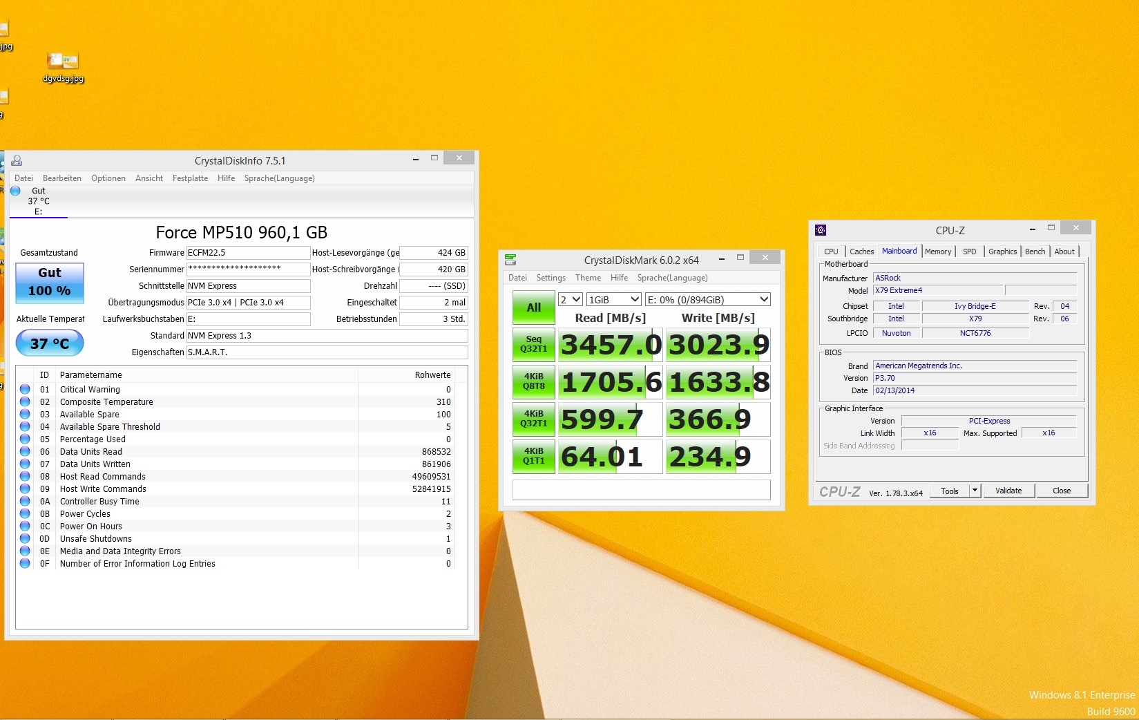Click the Gut 100 % health status button
The width and height of the screenshot is (1139, 720).
[x=50, y=283]
